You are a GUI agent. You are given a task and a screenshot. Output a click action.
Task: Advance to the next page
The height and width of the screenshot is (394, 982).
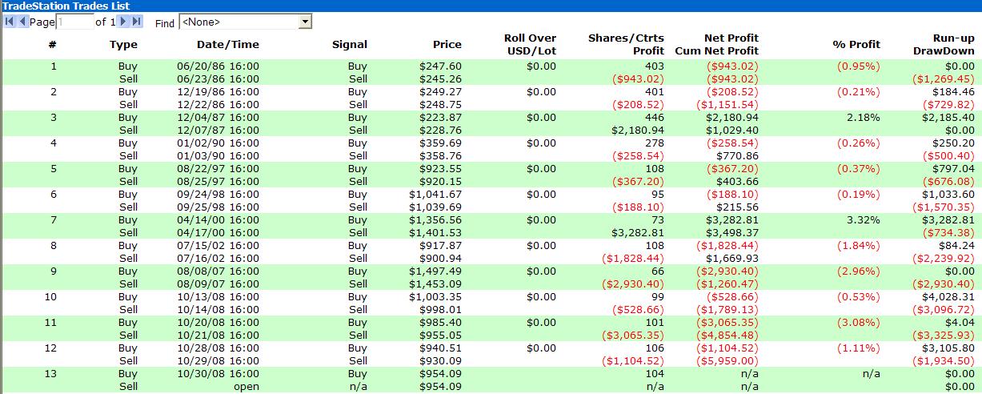pyautogui.click(x=124, y=22)
